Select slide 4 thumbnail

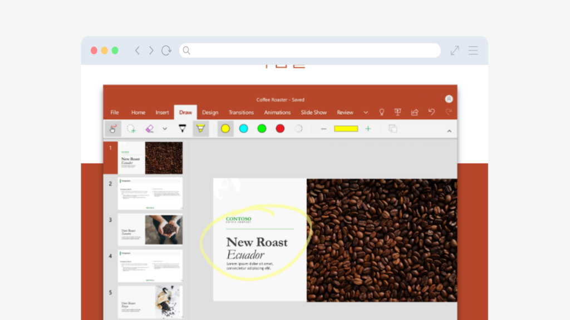150,266
